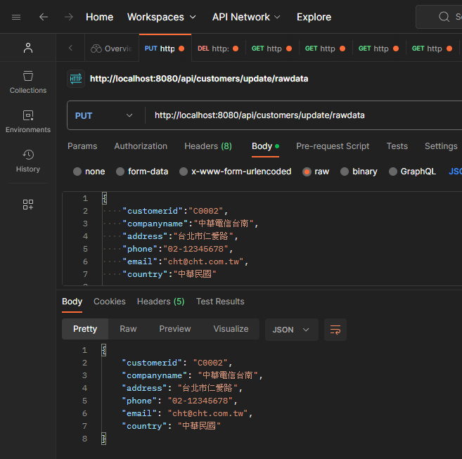Open response Headers (5) tab
This screenshot has height=459, width=462.
coord(160,302)
